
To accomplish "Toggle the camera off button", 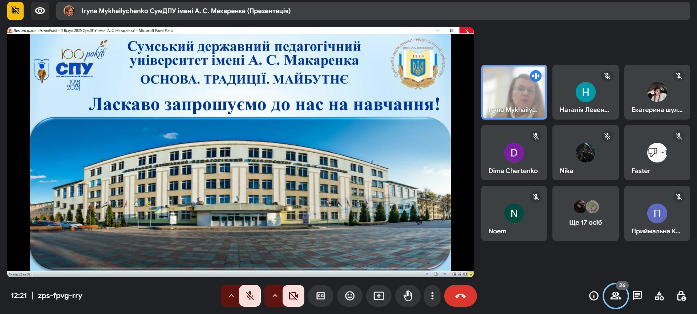I will point(293,296).
